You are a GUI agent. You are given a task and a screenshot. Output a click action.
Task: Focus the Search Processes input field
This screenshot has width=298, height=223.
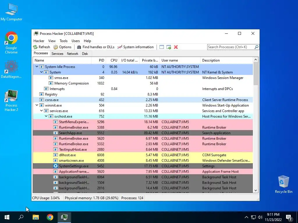pyautogui.click(x=231, y=47)
